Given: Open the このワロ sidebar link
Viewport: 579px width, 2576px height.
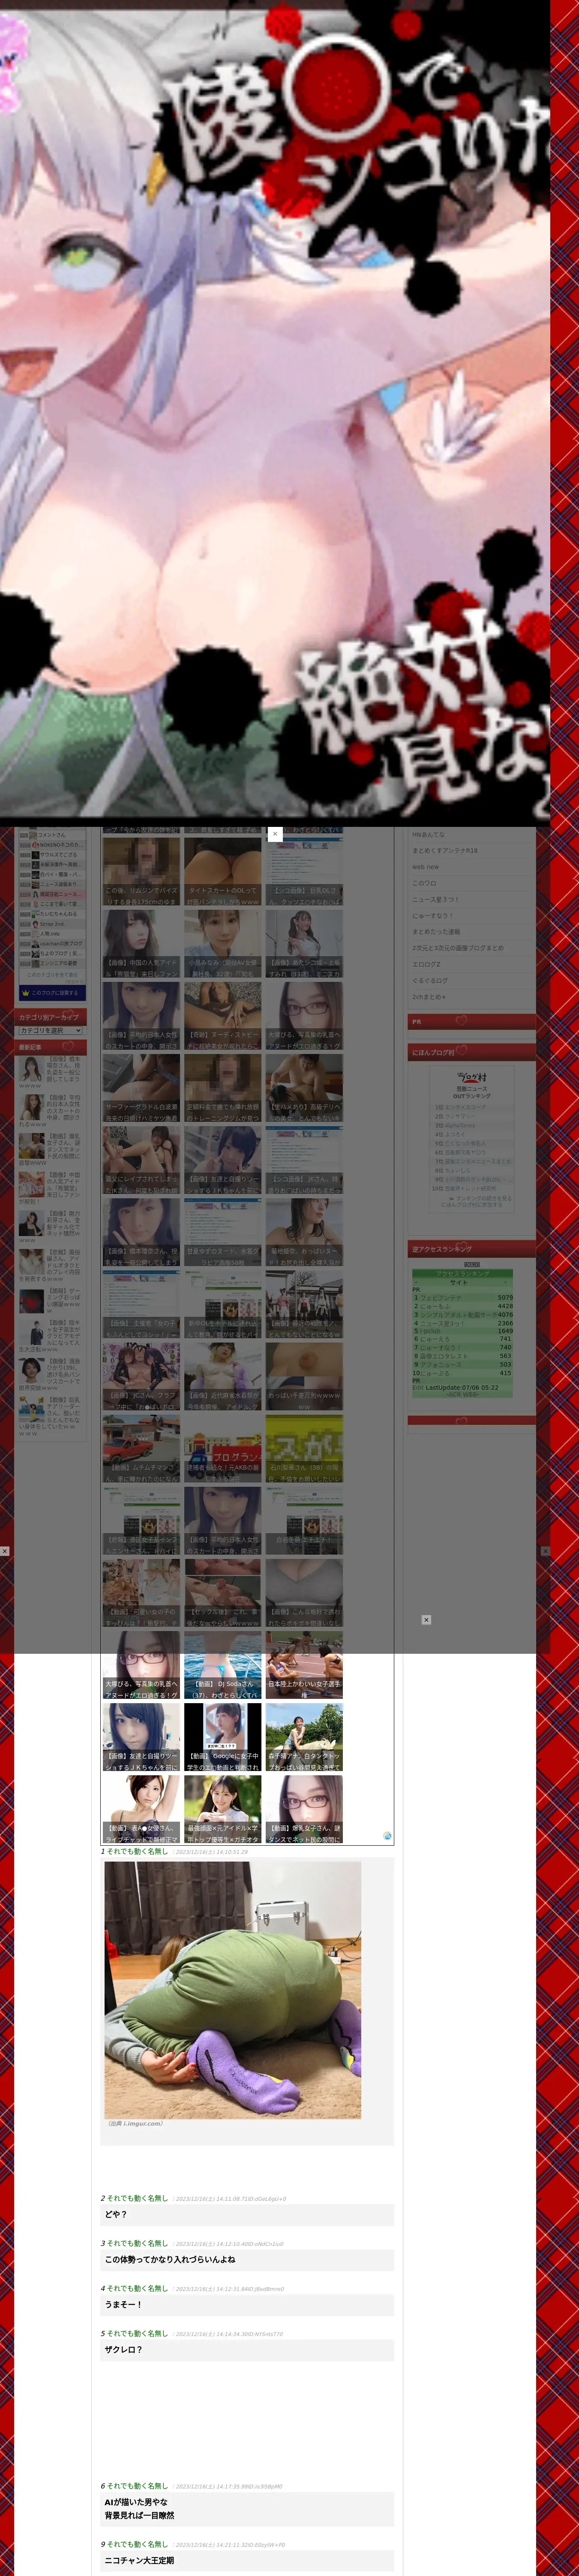Looking at the screenshot, I should [x=424, y=883].
